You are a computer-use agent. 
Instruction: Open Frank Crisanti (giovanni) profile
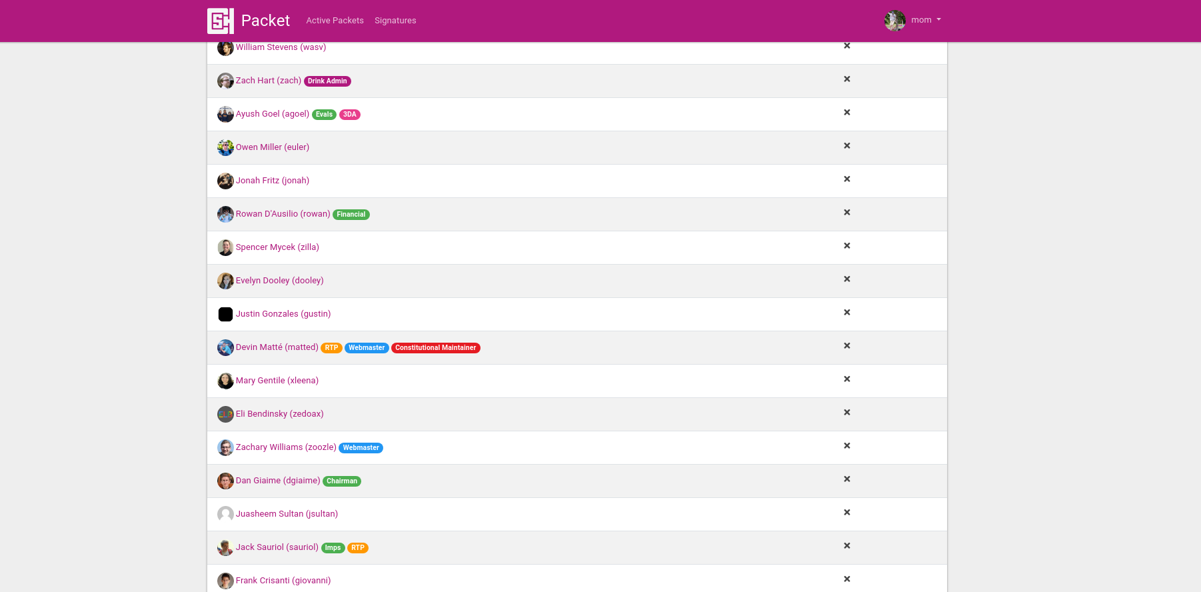283,581
